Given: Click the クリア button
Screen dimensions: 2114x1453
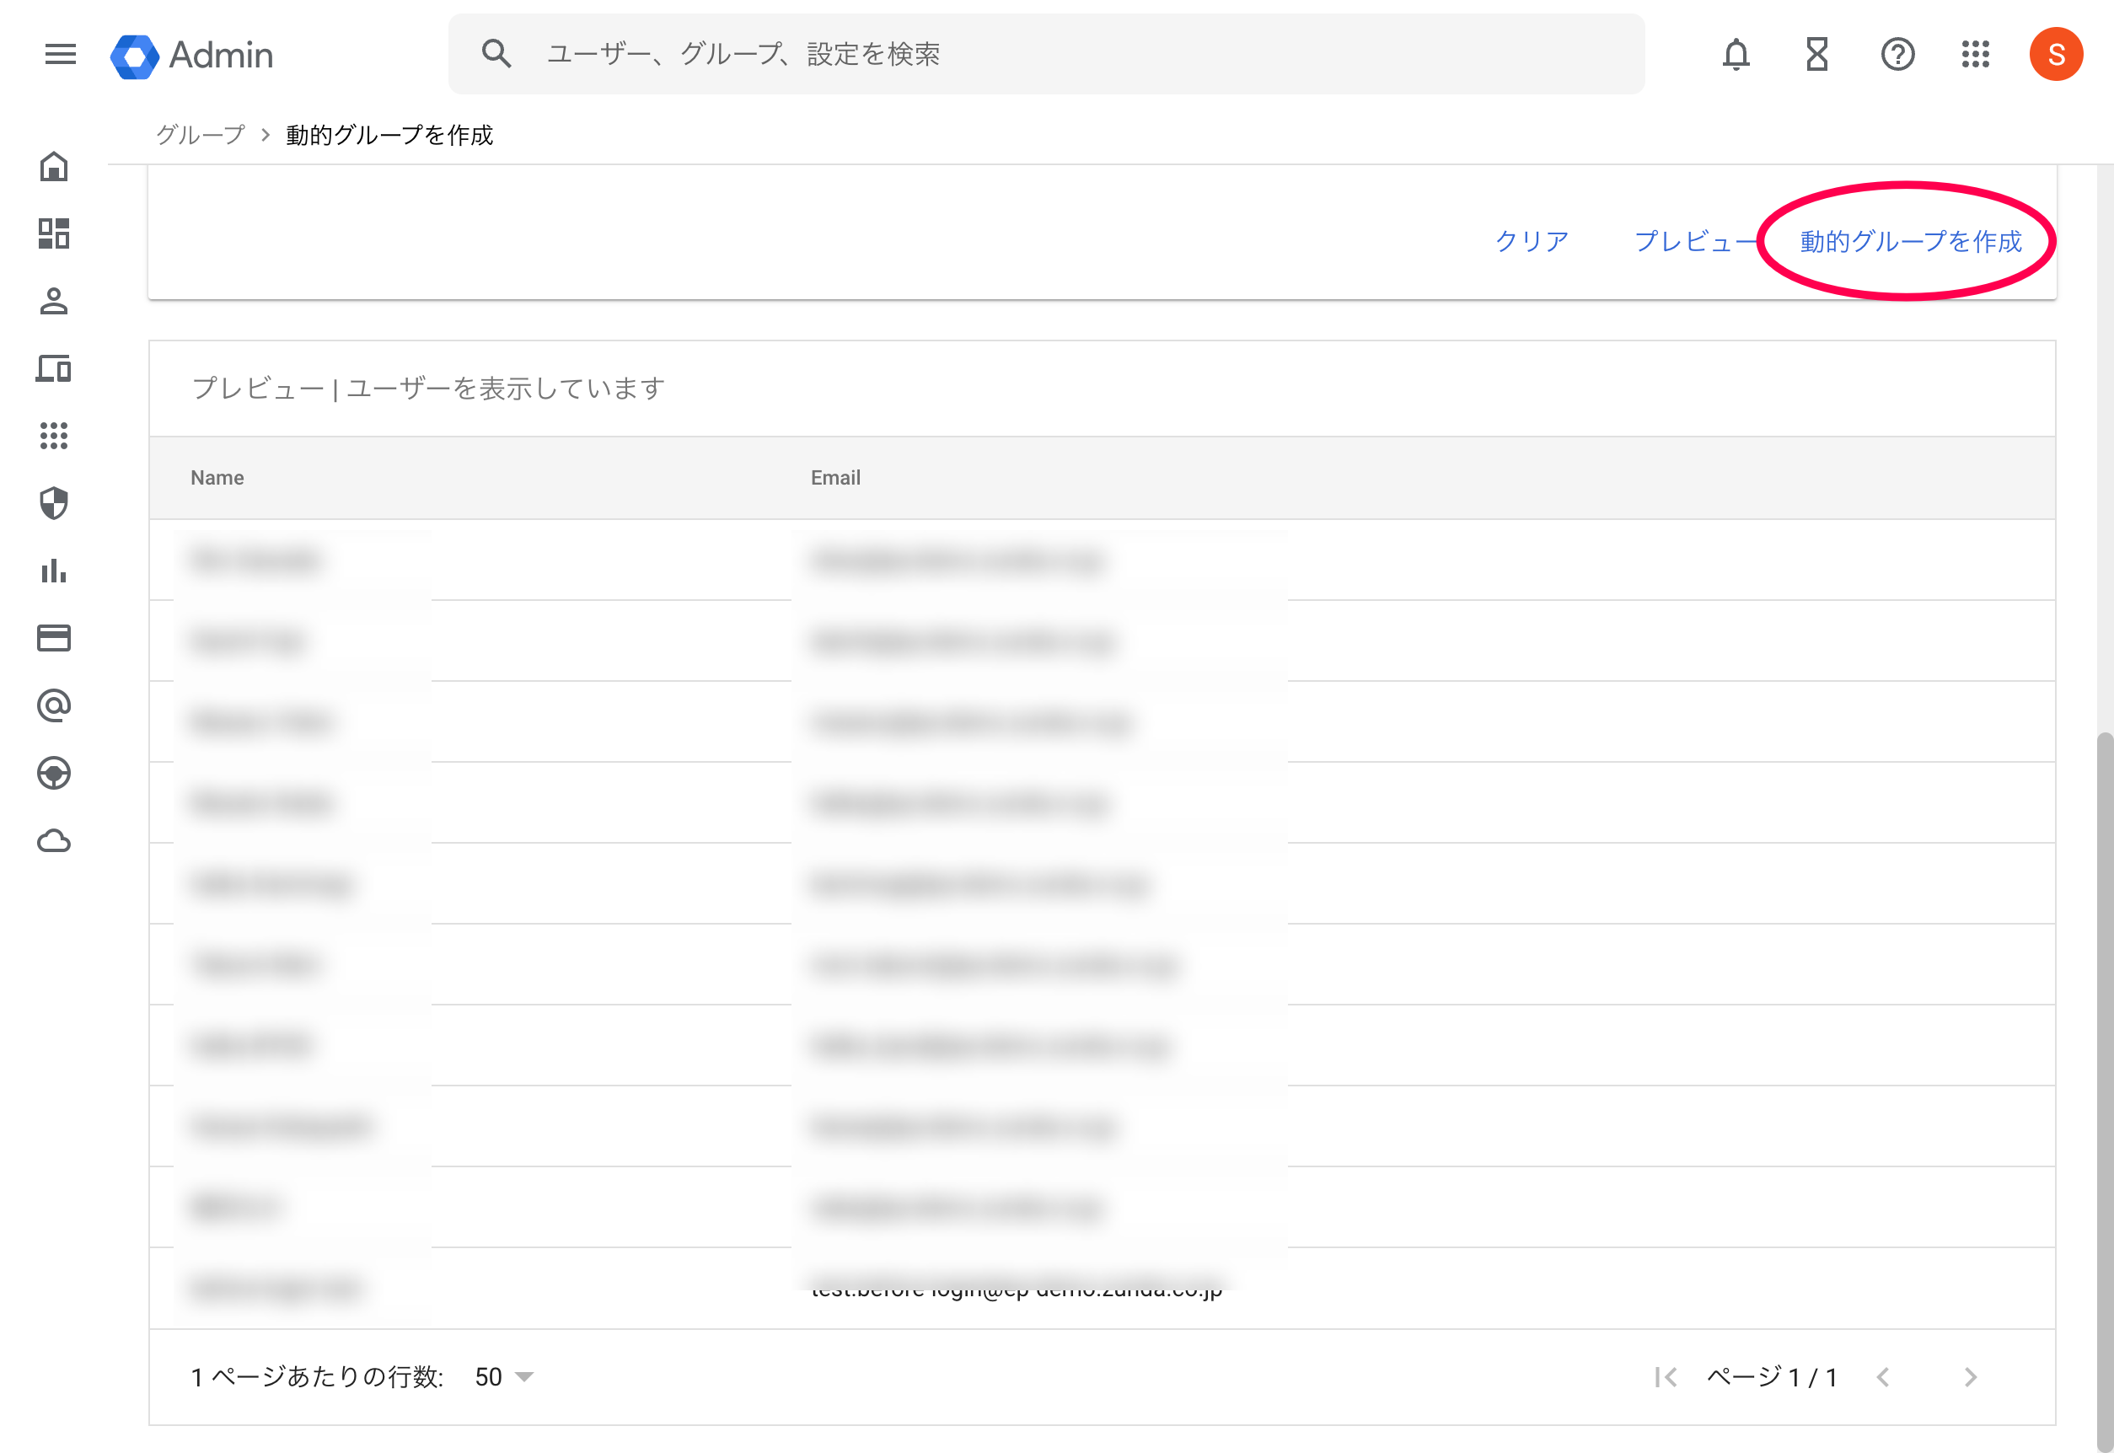Looking at the screenshot, I should [x=1532, y=241].
